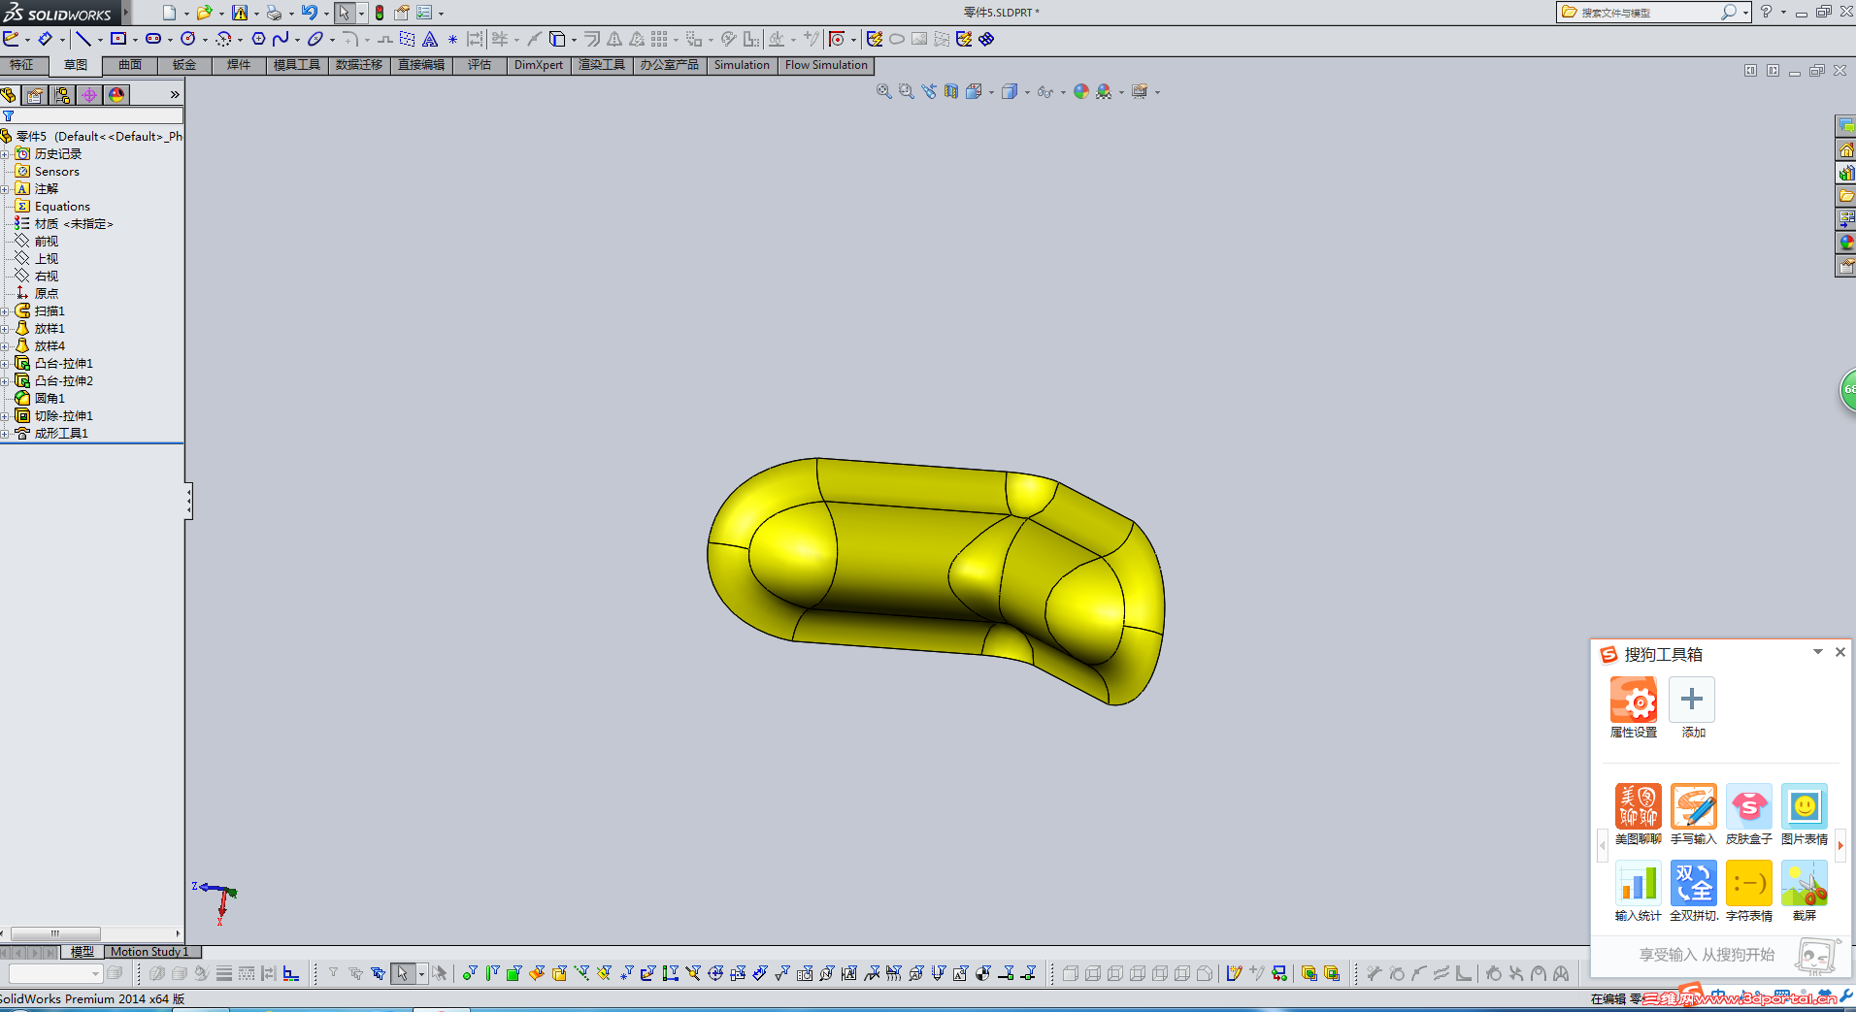Open the Section View tool

pos(951,91)
